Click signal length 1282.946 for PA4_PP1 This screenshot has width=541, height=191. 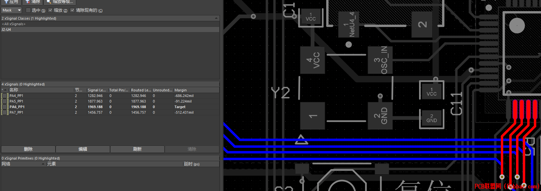pos(95,96)
